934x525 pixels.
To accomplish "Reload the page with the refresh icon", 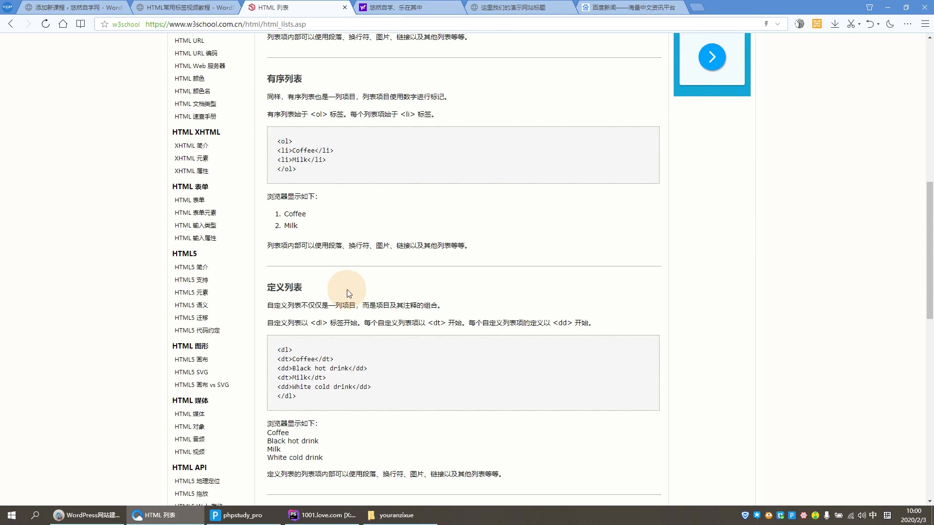I will 45,24.
